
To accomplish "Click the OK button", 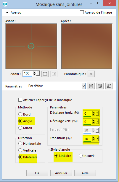I will pyautogui.click(x=37, y=173).
